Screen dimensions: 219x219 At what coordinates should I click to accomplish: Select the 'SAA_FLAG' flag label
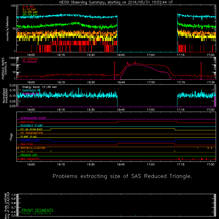tap(27, 144)
